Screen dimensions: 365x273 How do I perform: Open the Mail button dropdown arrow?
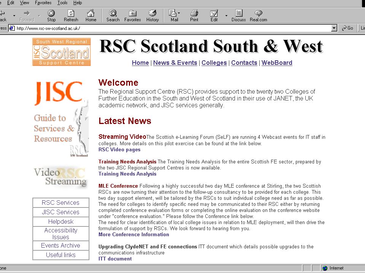pos(179,13)
